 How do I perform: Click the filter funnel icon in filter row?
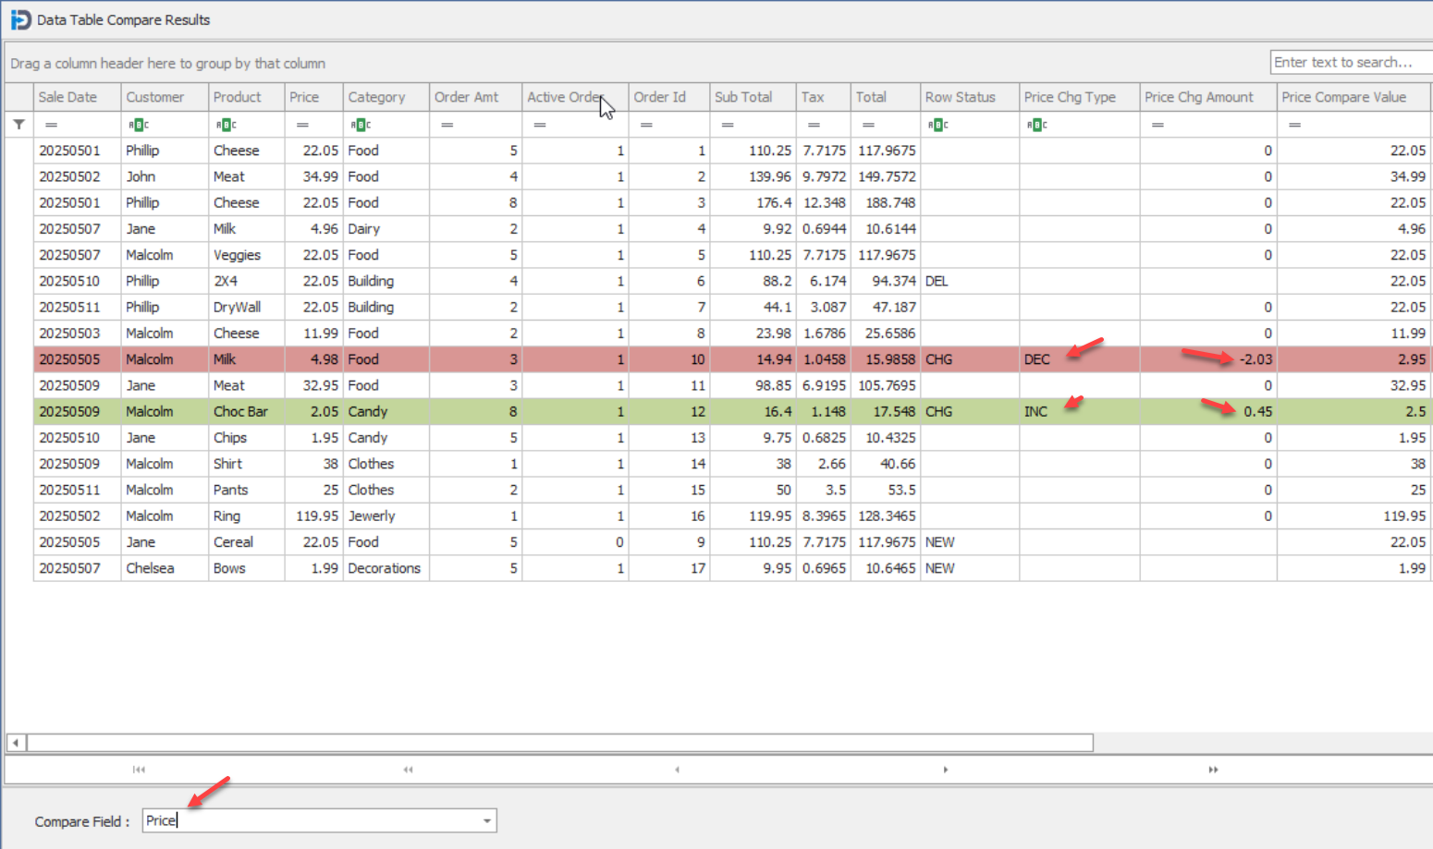(18, 125)
